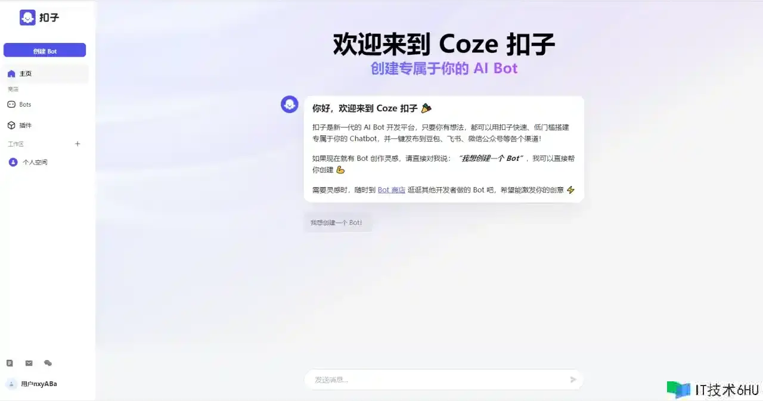Click the 你好，欢迎来到 Coze 扣子 greeting title

click(372, 108)
